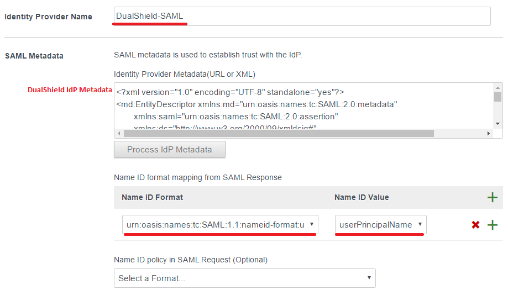Click the Name ID Value column header
508x290 pixels.
[362, 197]
